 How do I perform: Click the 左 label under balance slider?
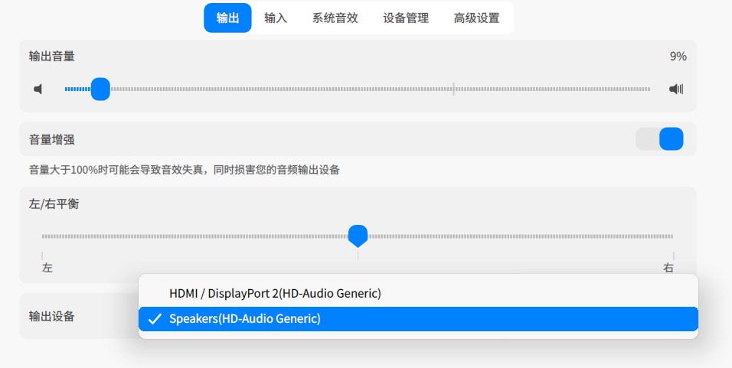[x=47, y=268]
